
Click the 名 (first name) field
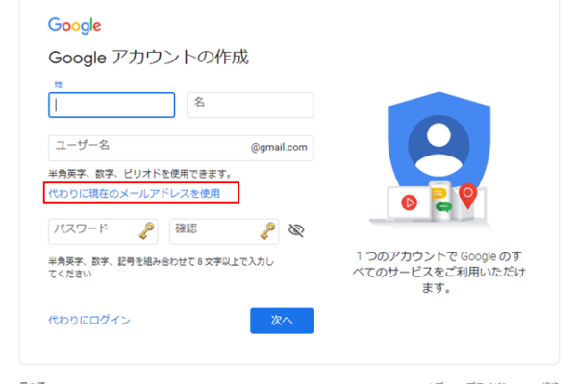click(x=250, y=105)
